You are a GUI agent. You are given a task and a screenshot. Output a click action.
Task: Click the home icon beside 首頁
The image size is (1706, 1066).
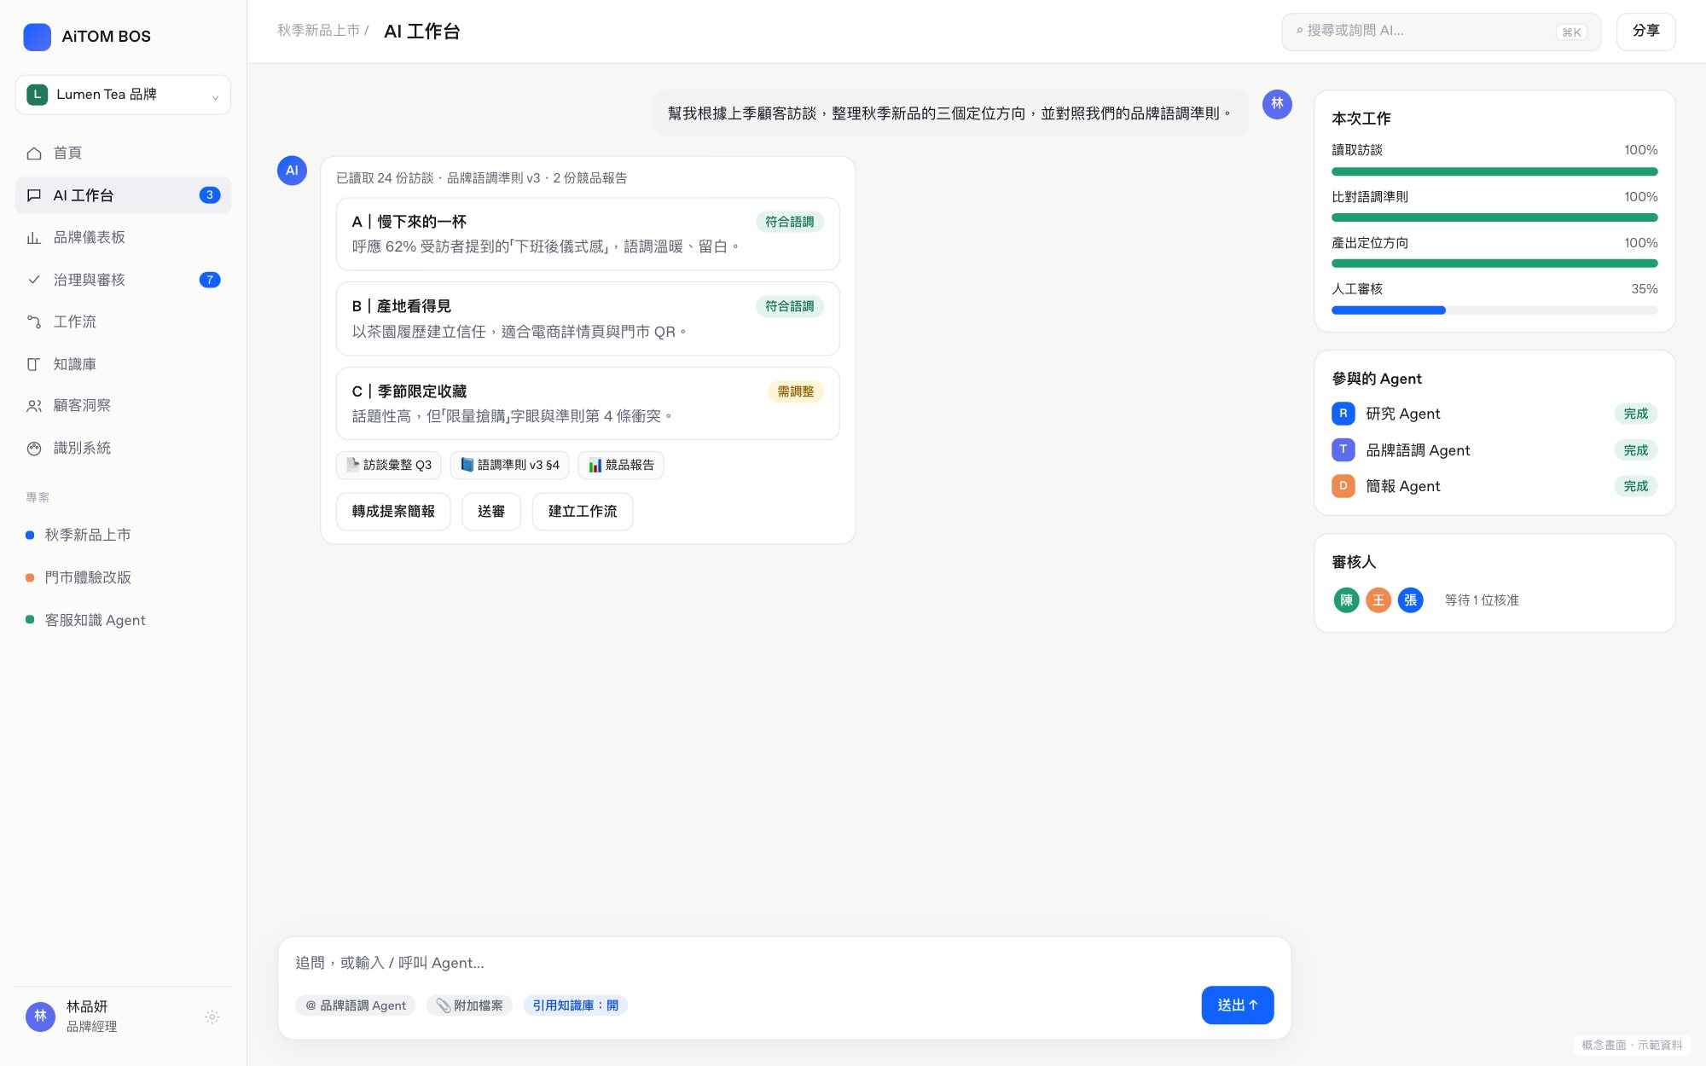[x=34, y=154]
